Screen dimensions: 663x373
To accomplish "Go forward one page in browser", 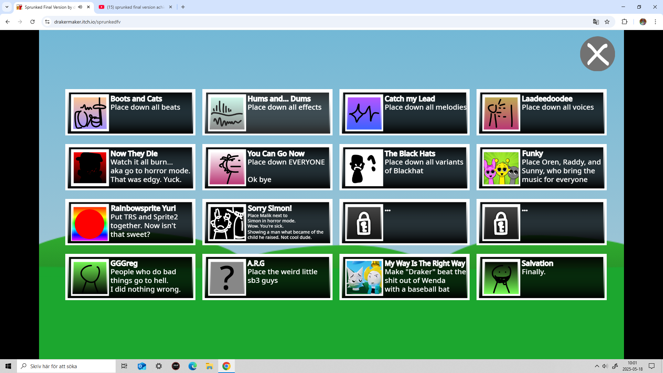I will [20, 22].
